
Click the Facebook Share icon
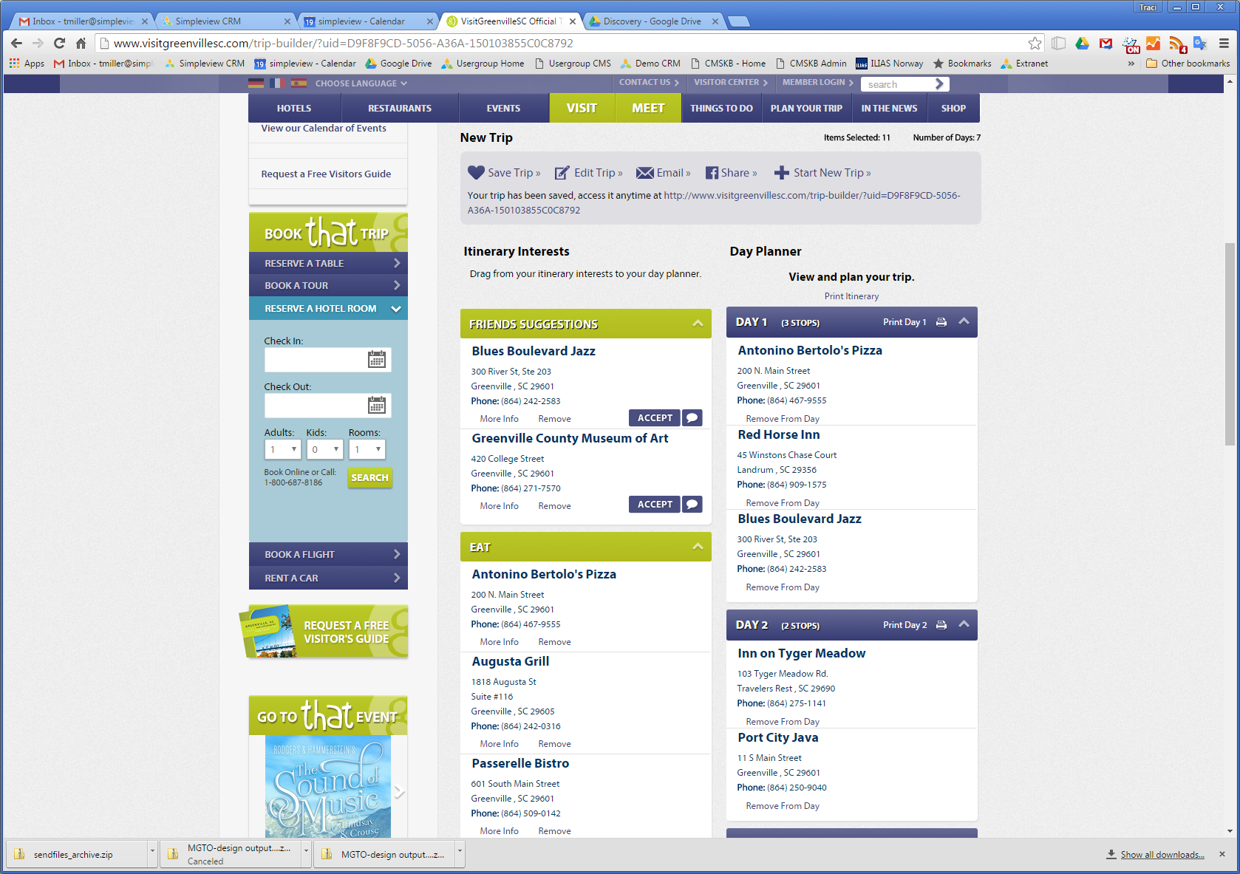pyautogui.click(x=712, y=173)
